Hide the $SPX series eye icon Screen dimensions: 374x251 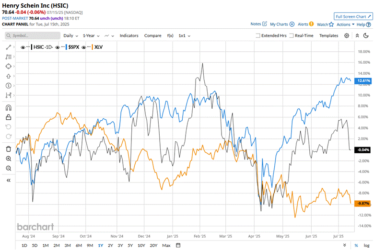(57, 47)
